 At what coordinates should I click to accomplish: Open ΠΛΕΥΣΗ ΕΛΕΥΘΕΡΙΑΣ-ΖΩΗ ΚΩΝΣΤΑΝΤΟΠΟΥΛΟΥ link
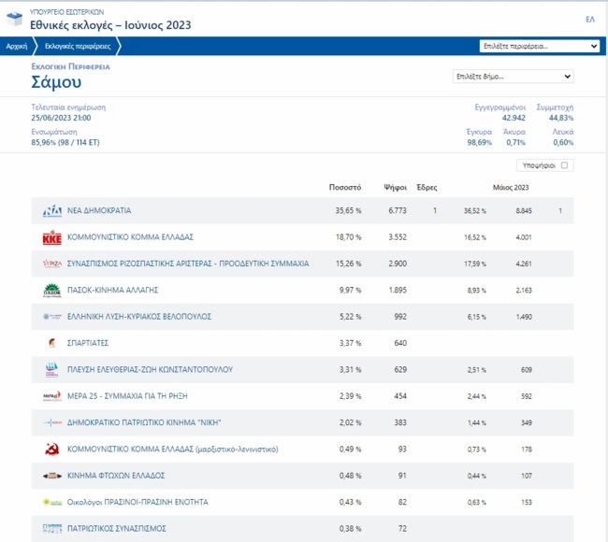coord(150,370)
